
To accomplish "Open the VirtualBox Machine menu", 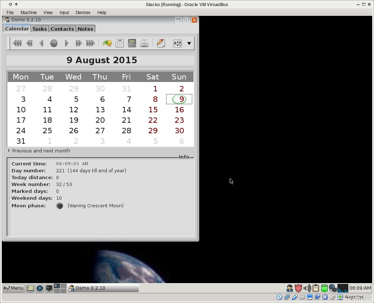I will point(29,12).
